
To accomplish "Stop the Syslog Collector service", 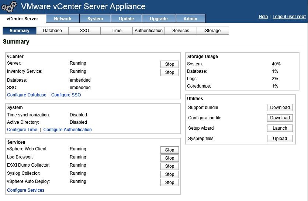I will 170,174.
